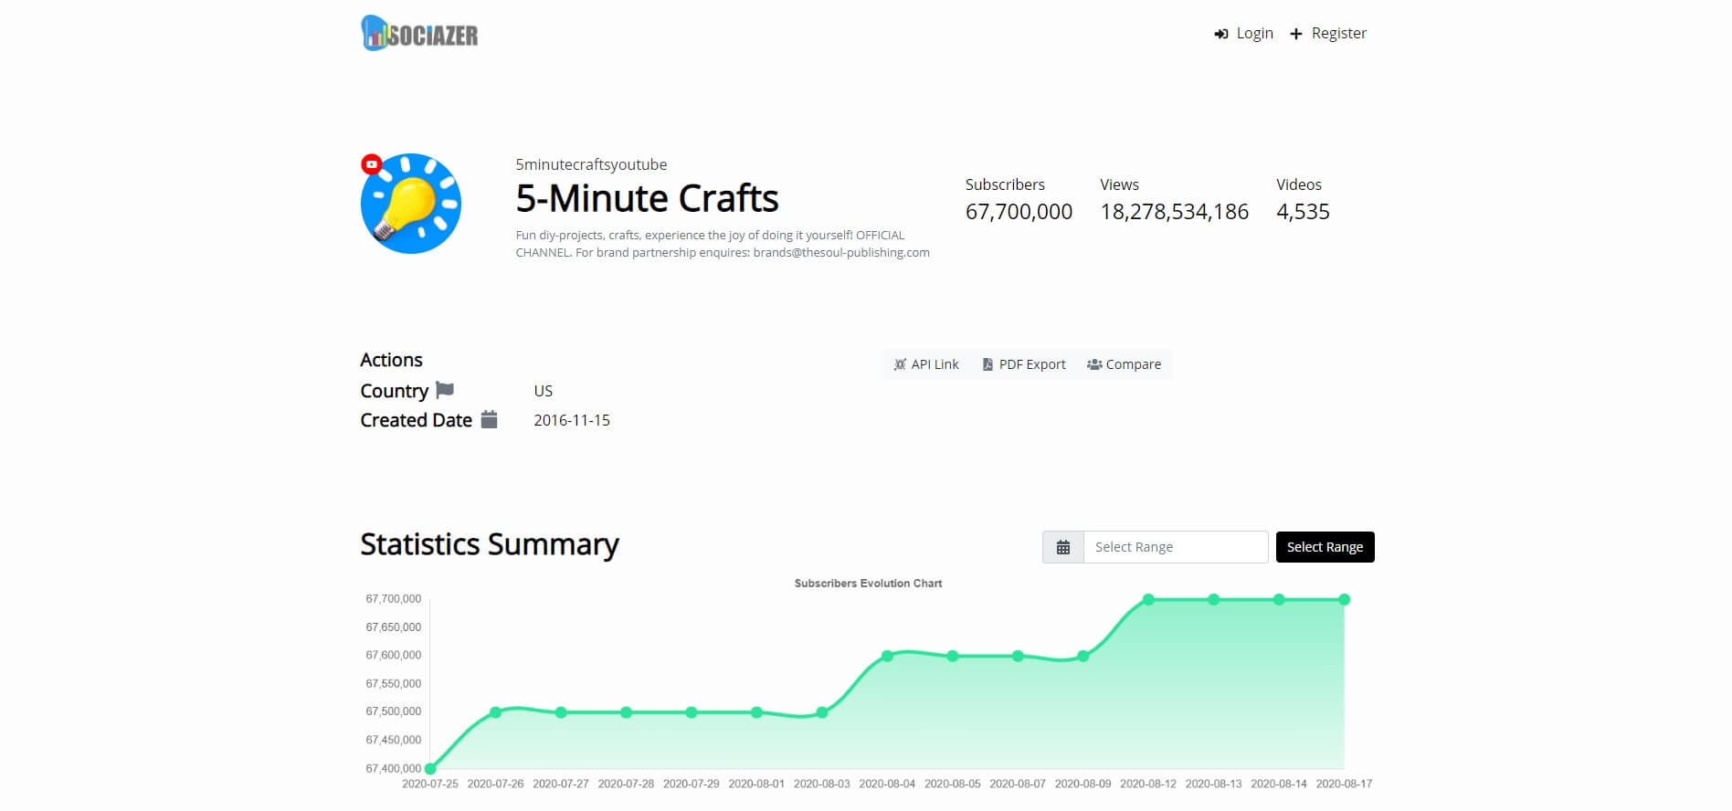Click the chart data point for 2020-08-04
This screenshot has height=811, width=1732.
click(x=887, y=656)
